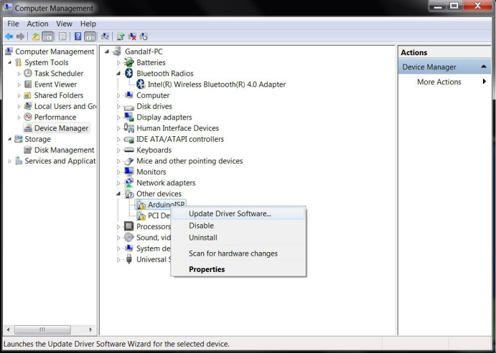Click the Uninstall toolbar icon with red X
This screenshot has height=353, width=496.
[132, 37]
